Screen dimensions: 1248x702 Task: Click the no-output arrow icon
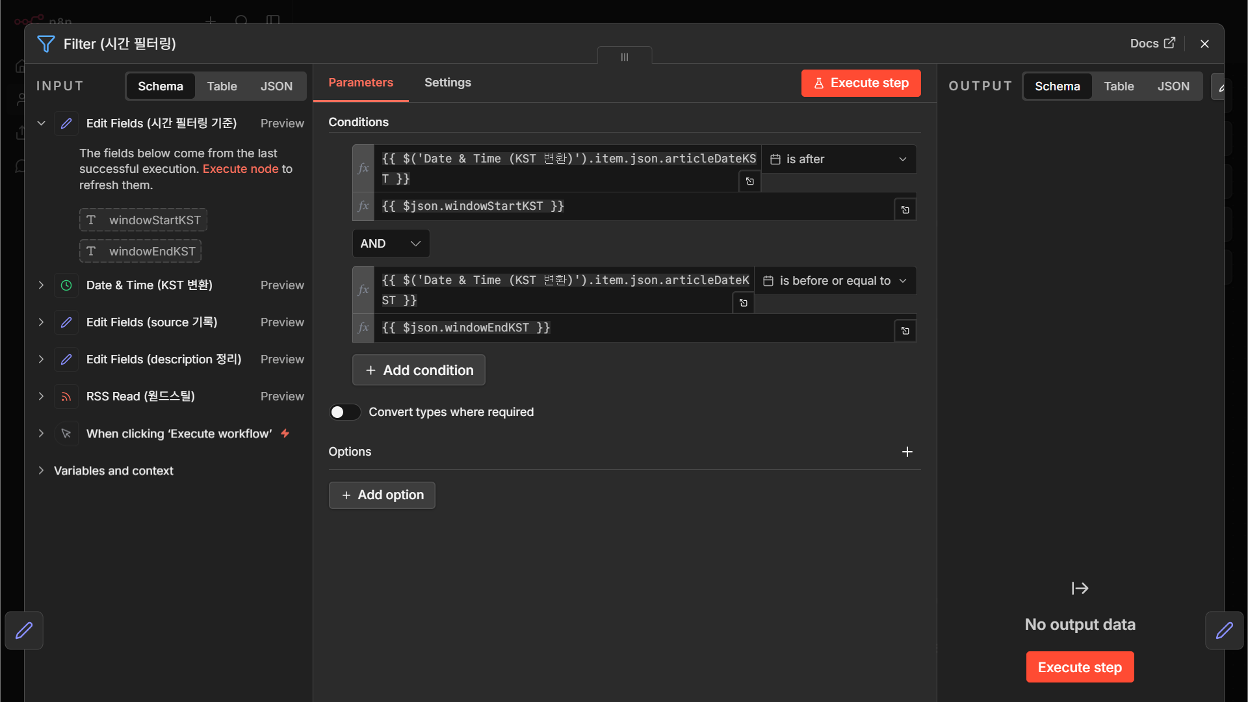(x=1080, y=588)
